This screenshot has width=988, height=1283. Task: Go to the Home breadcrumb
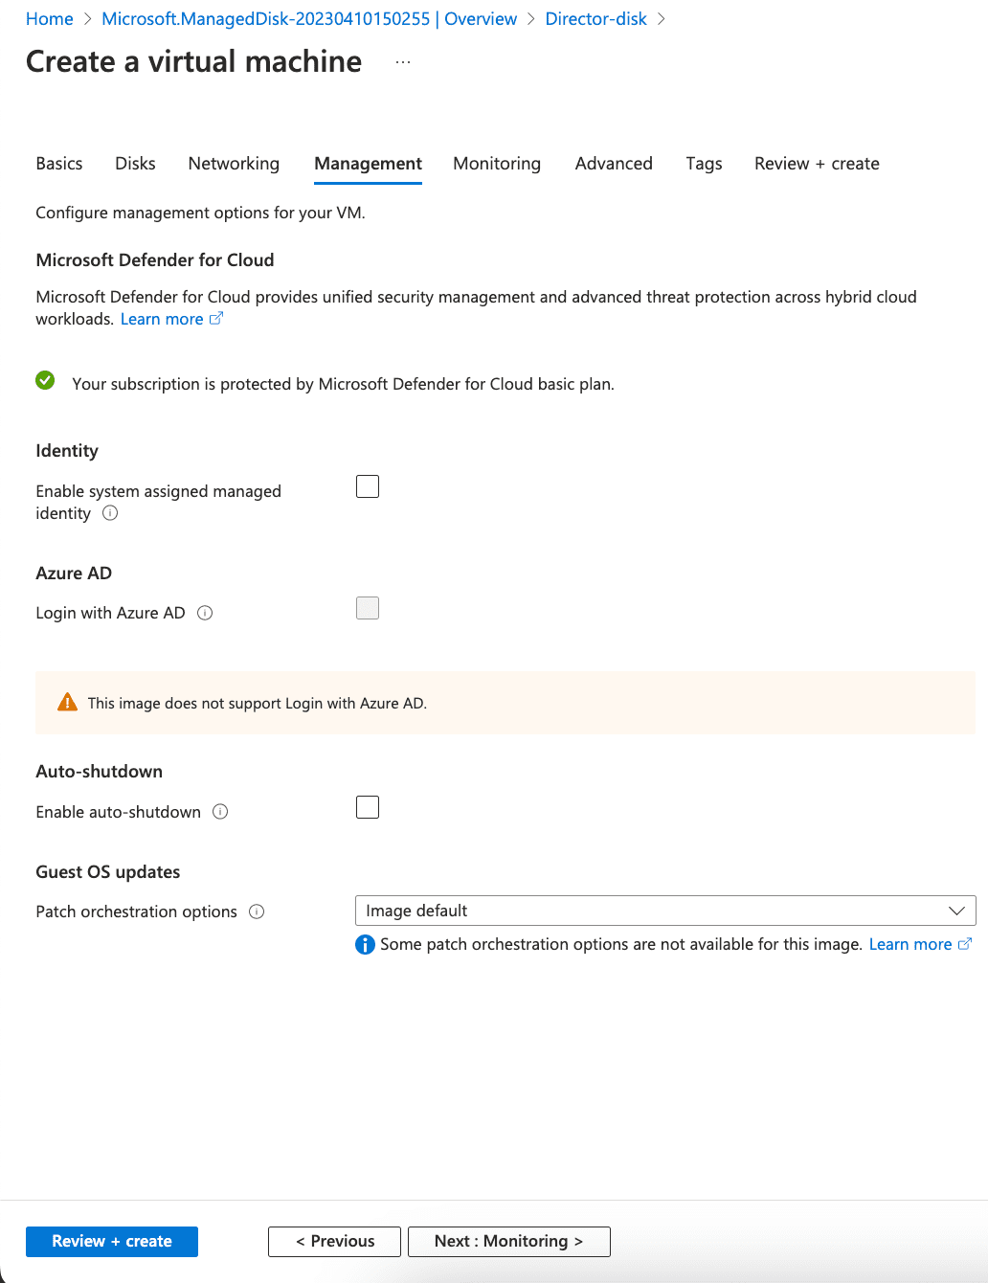pos(50,19)
